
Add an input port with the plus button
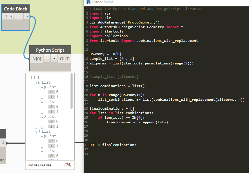tap(47, 59)
